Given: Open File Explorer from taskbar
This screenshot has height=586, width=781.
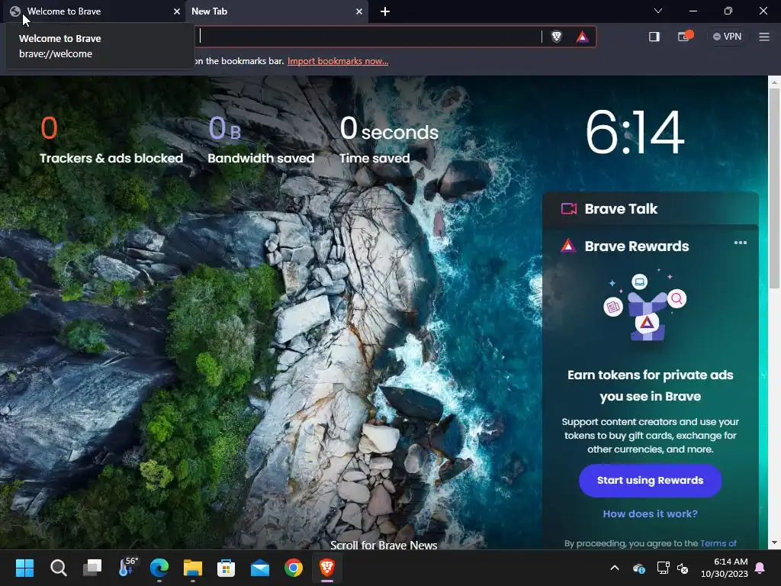Looking at the screenshot, I should click(193, 568).
